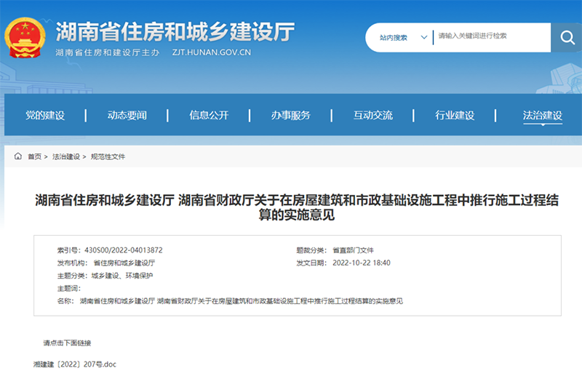This screenshot has width=582, height=379.
Task: Go to the 动态要闻 navigation item
Action: click(127, 115)
